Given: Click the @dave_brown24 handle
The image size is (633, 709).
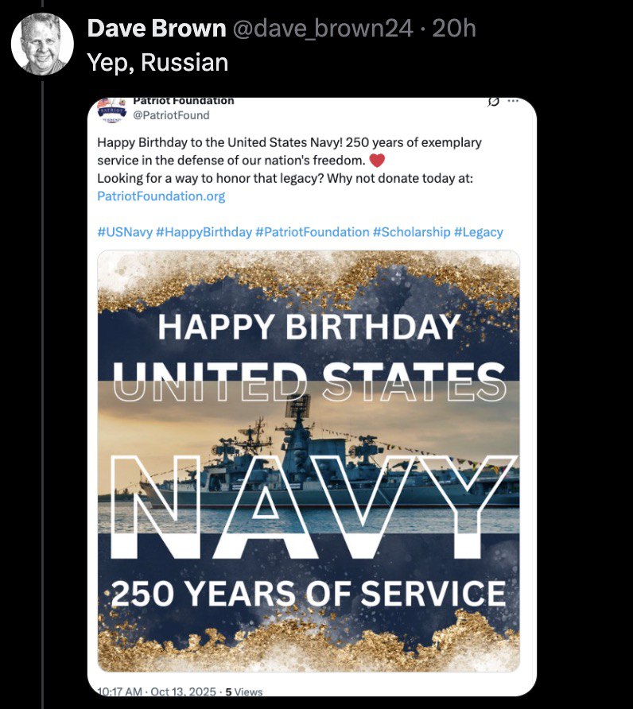Looking at the screenshot, I should pyautogui.click(x=322, y=29).
